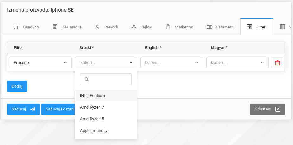The image size is (293, 145).
Task: Click the red trash delete icon
Action: click(277, 63)
